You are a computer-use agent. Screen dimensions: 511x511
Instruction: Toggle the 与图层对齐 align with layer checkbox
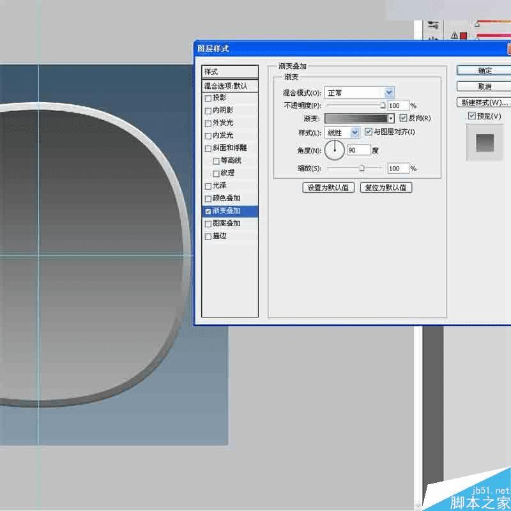click(x=369, y=132)
